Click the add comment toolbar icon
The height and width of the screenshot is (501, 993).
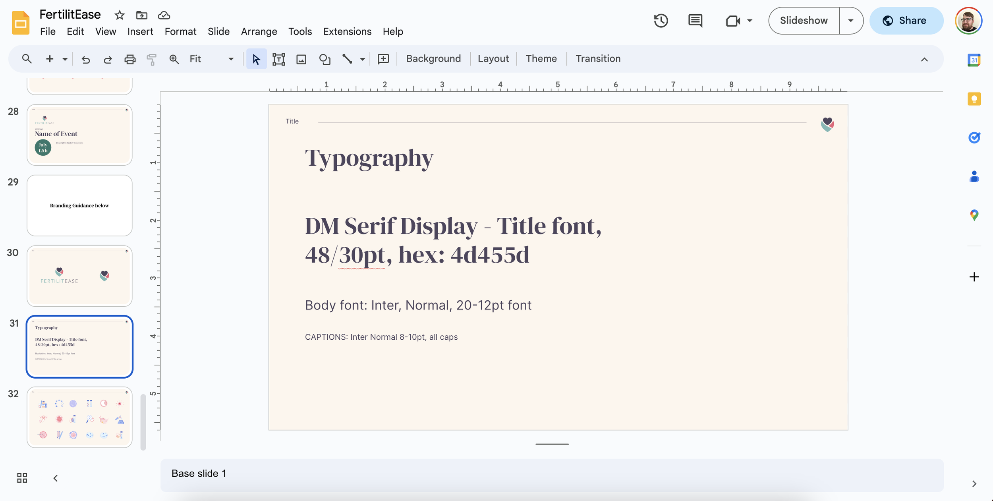point(383,59)
